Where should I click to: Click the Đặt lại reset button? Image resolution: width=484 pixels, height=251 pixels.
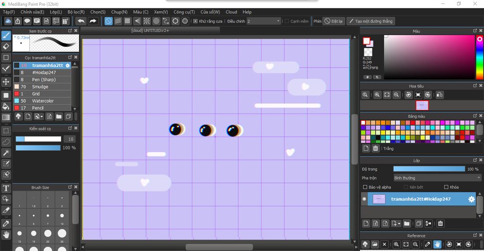point(334,21)
